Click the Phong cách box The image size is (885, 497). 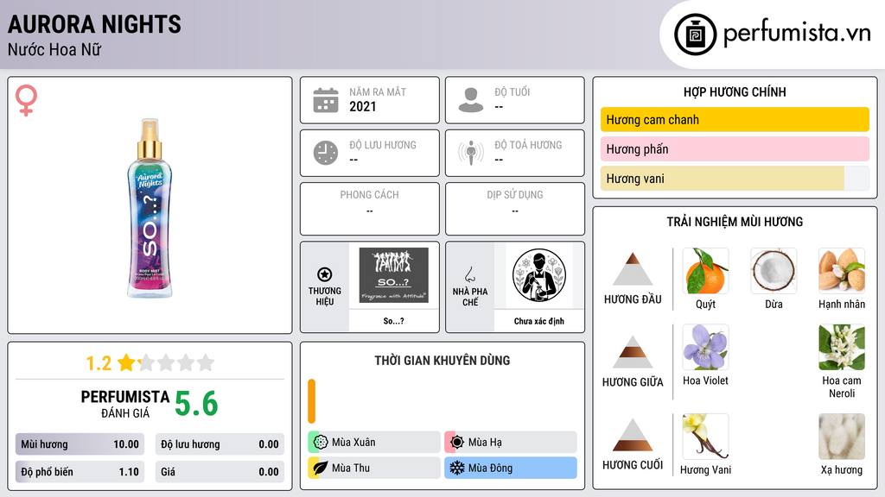tap(370, 209)
